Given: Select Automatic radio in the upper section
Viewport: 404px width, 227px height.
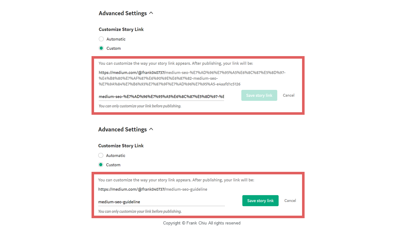Looking at the screenshot, I should click(x=101, y=39).
